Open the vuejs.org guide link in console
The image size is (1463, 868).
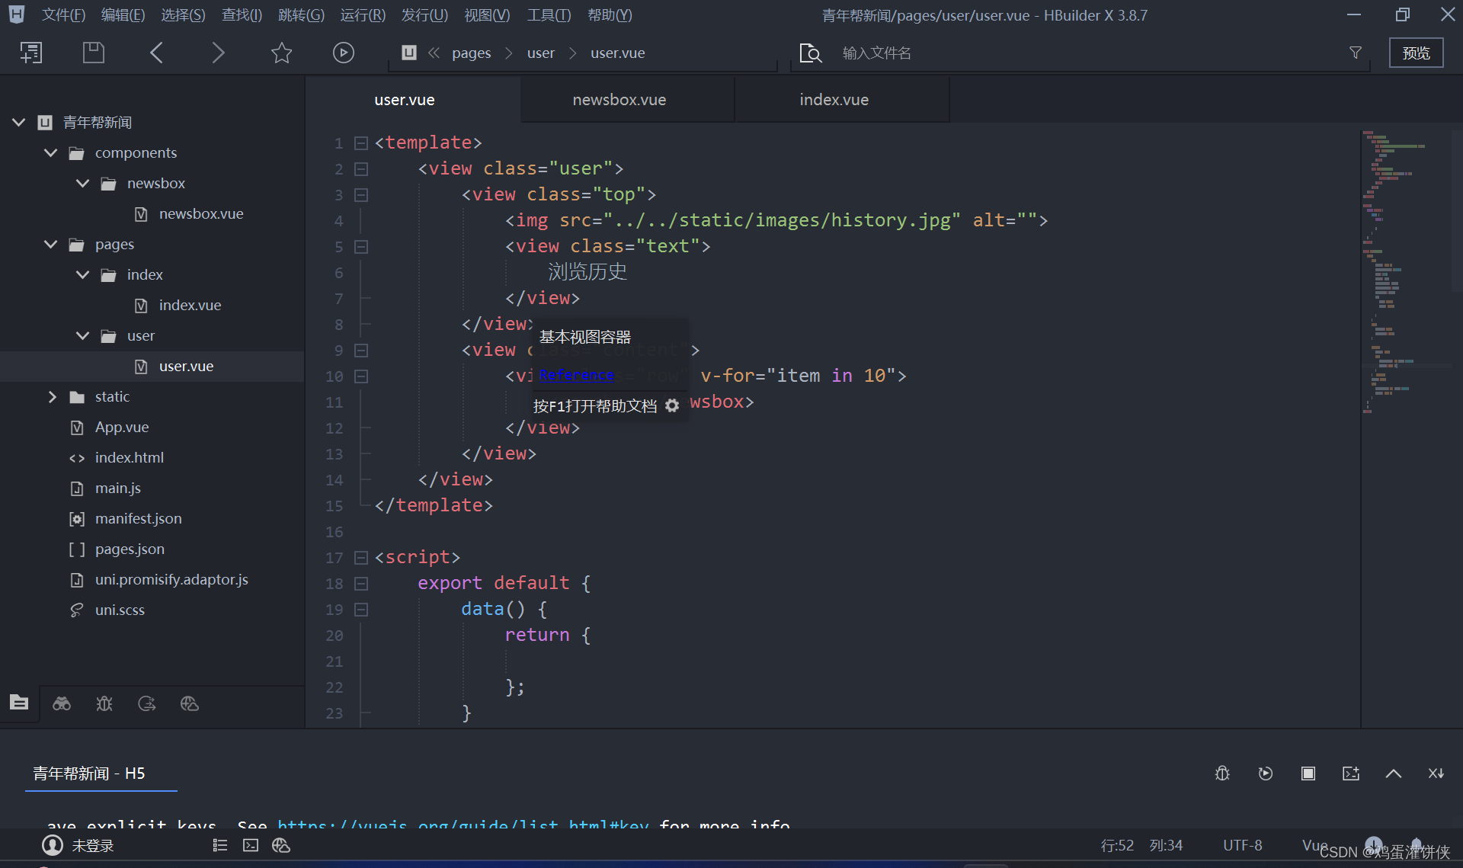point(463,825)
